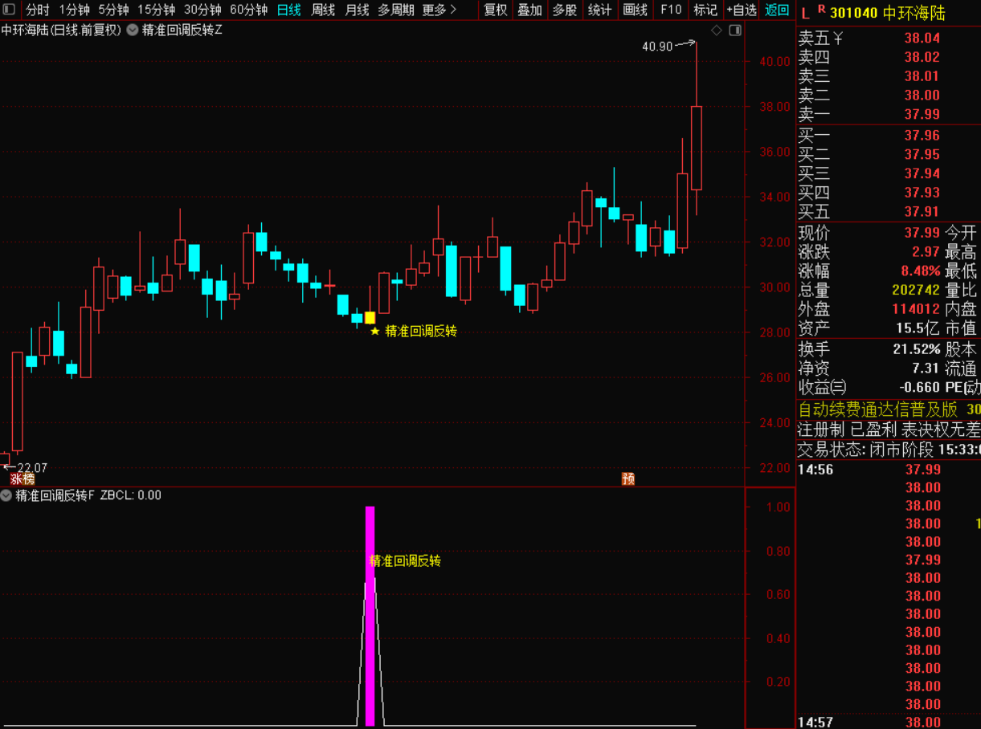Toggle the 叠加 overlay option
This screenshot has height=729, width=981.
(x=529, y=10)
